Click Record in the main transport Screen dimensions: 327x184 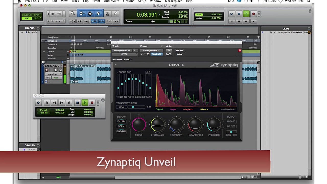point(253,14)
